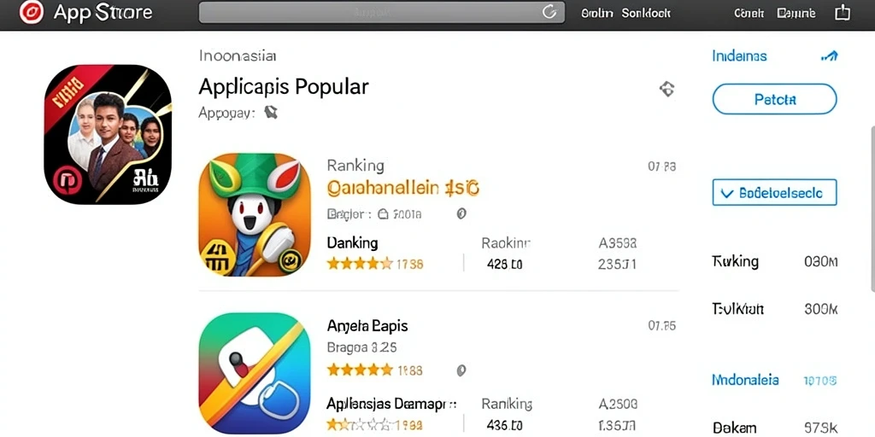Open the Amjela Bapis app title
875x437 pixels.
pos(367,325)
